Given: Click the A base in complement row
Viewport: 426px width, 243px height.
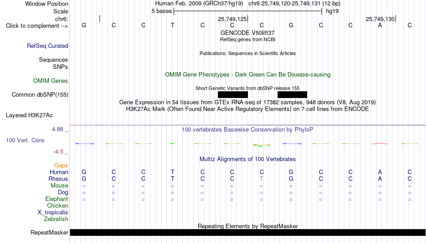Looking at the screenshot, I should click(x=380, y=25).
